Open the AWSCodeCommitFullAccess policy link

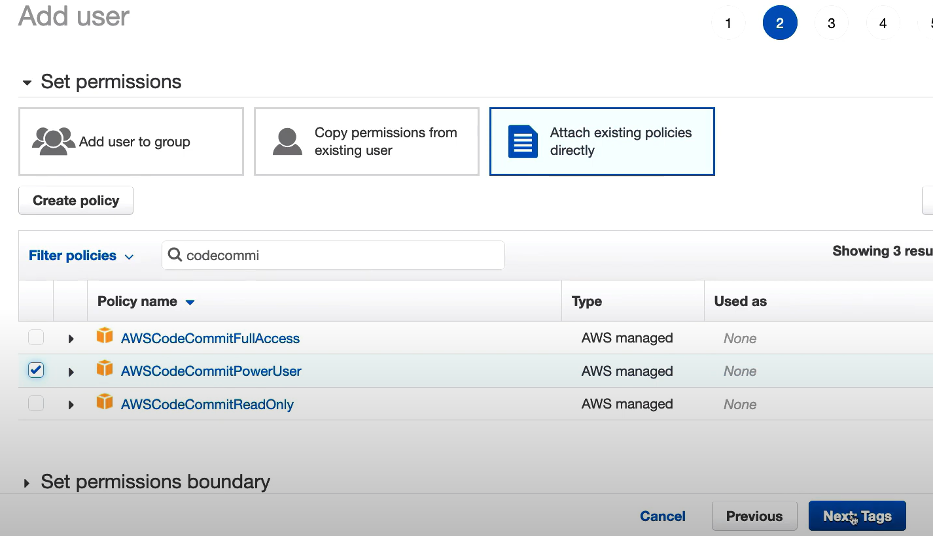click(x=210, y=339)
